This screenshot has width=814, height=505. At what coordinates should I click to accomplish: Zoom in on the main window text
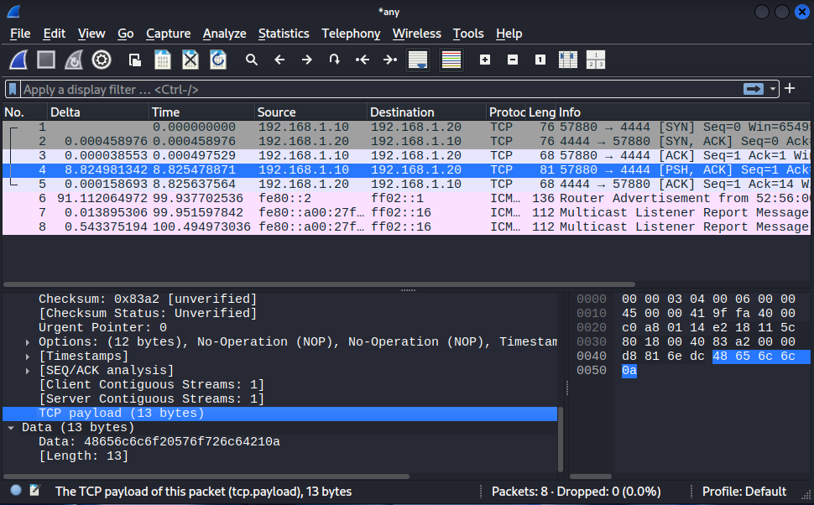[x=485, y=60]
